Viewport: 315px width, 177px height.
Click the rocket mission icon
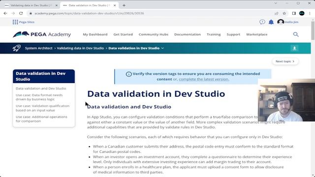[16, 48]
